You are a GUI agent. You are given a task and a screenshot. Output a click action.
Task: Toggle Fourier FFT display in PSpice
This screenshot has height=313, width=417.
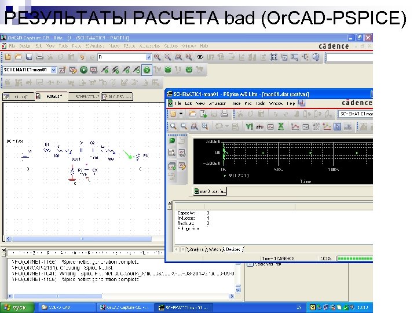(259, 127)
